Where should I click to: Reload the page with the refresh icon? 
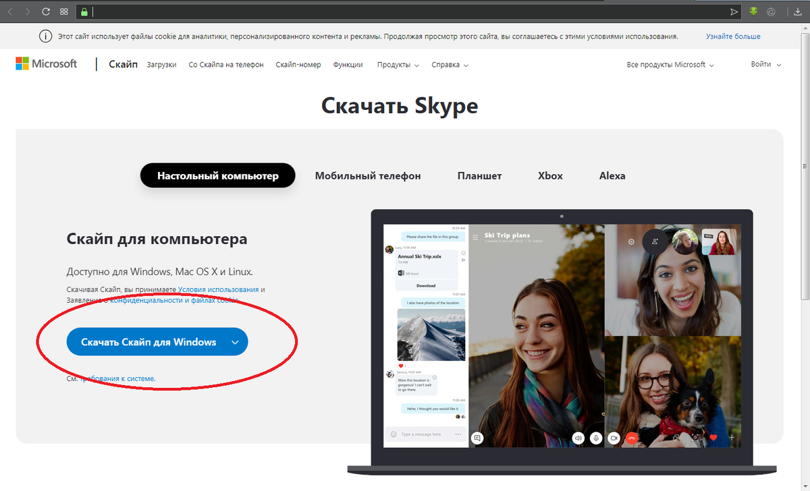pos(45,11)
